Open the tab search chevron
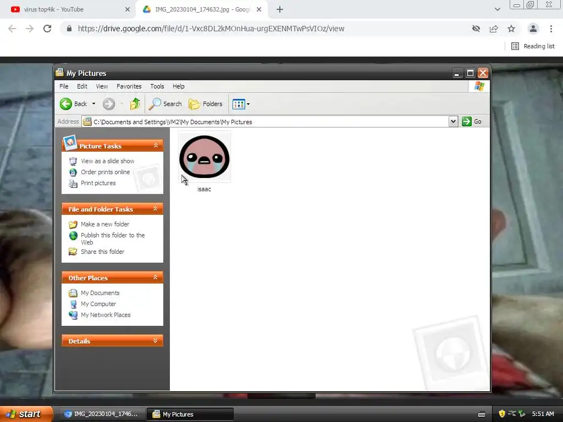Viewport: 563px width, 422px height. [x=497, y=9]
